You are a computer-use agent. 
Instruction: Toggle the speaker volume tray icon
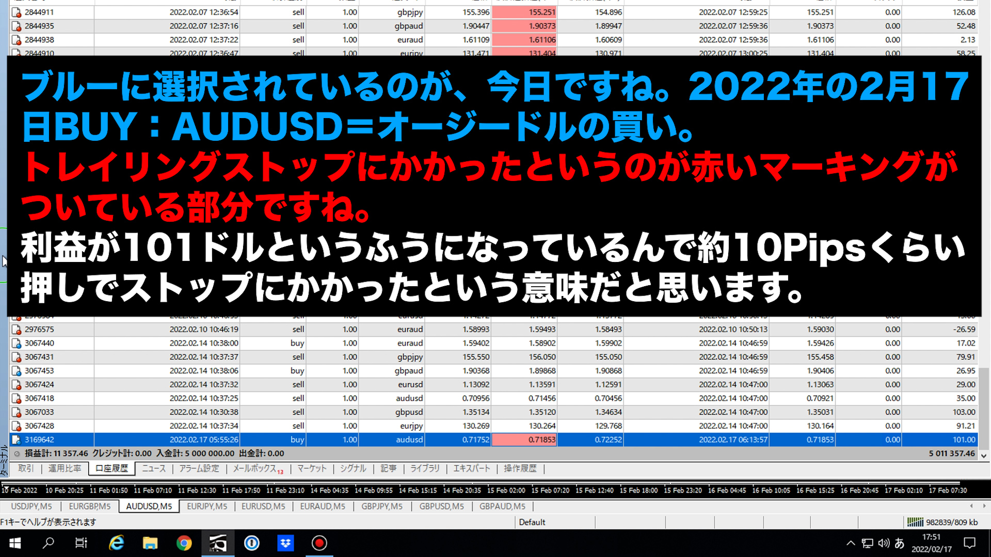click(884, 543)
